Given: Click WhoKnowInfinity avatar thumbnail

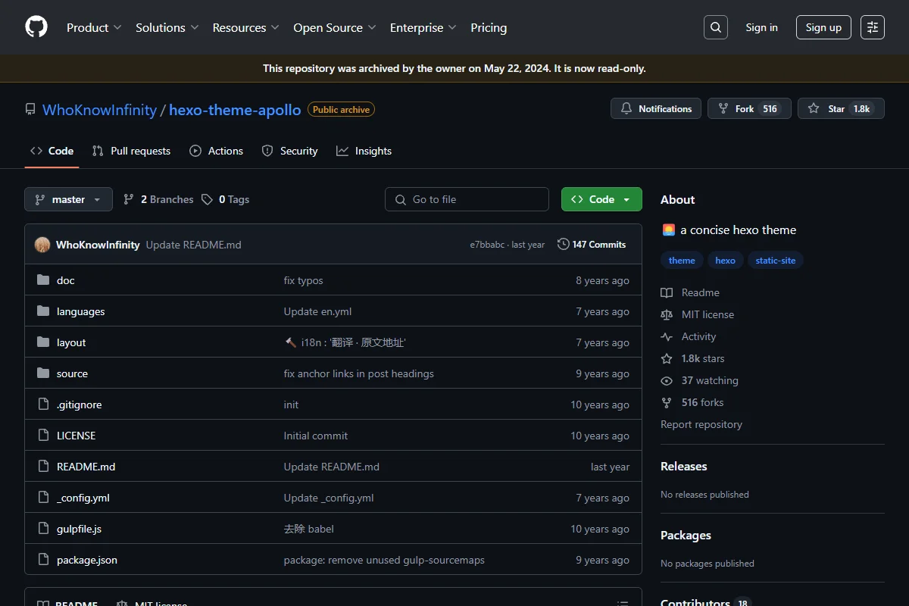Looking at the screenshot, I should pos(42,245).
